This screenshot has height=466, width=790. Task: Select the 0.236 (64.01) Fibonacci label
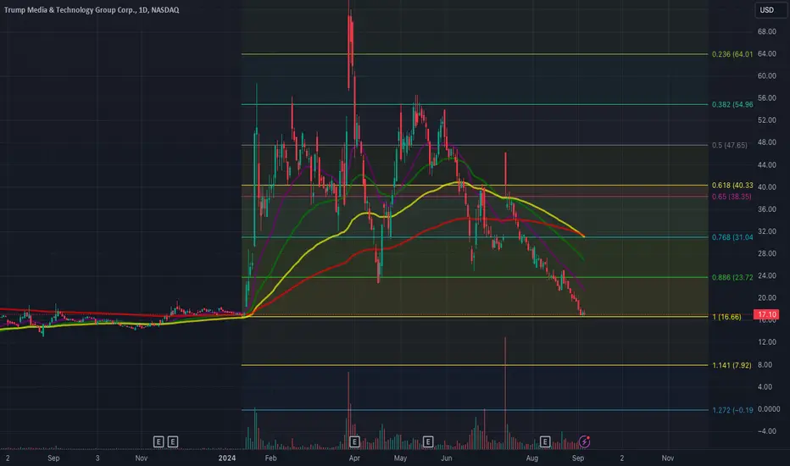[x=732, y=54]
